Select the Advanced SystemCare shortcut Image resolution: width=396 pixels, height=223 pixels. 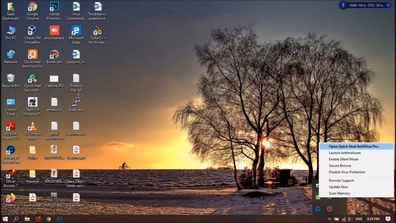[x=11, y=154]
